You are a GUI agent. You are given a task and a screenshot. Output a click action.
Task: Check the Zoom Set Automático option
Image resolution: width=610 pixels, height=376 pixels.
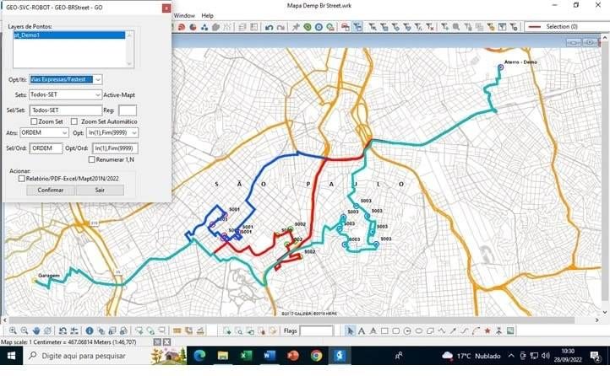click(x=75, y=121)
